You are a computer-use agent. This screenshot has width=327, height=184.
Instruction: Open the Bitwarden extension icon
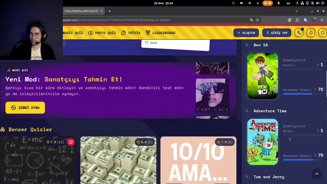306,20
